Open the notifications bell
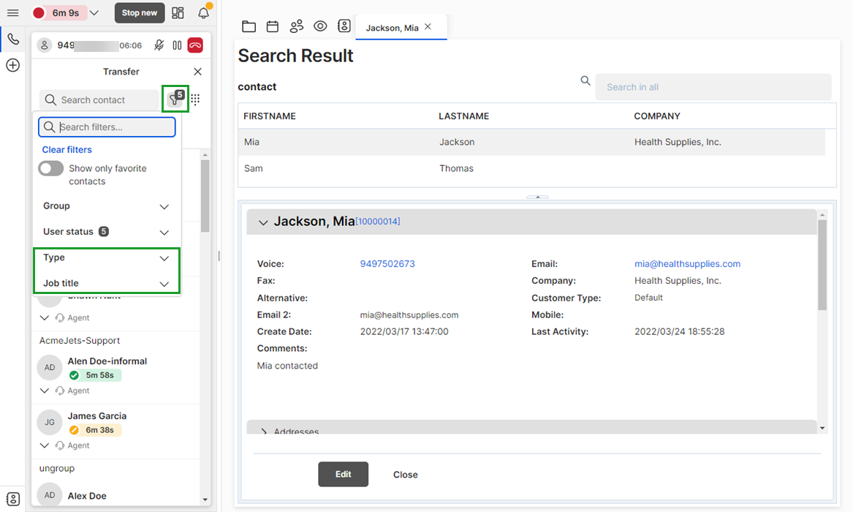This screenshot has width=853, height=512. pyautogui.click(x=204, y=13)
